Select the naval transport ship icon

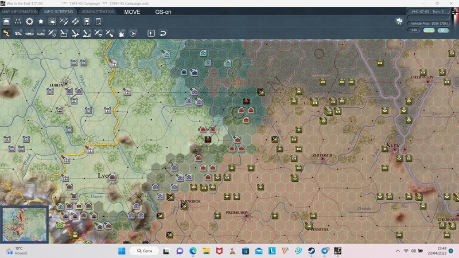click(29, 33)
